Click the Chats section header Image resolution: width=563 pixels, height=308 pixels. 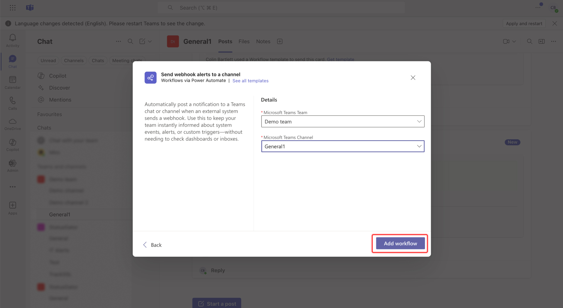(x=44, y=128)
